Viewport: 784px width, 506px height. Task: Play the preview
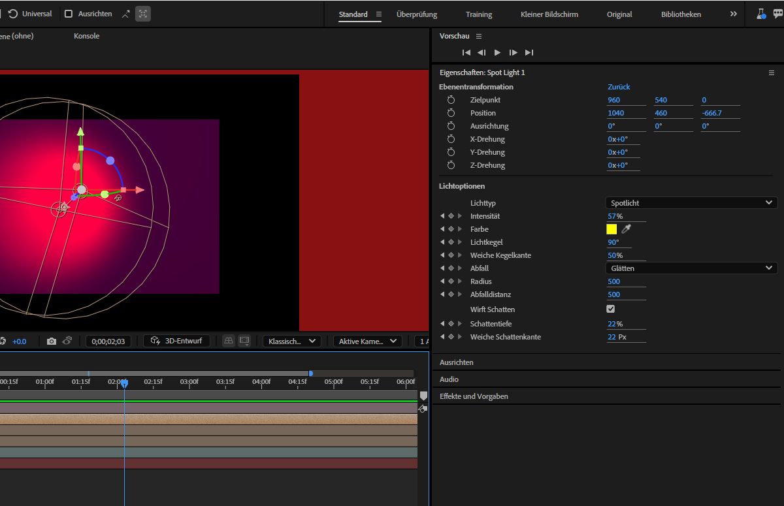[x=497, y=52]
